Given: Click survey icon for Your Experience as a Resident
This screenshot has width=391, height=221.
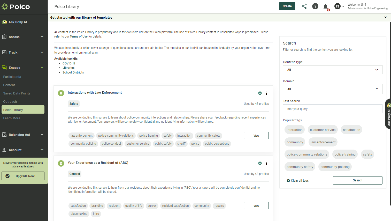Looking at the screenshot, I should click(x=61, y=163).
